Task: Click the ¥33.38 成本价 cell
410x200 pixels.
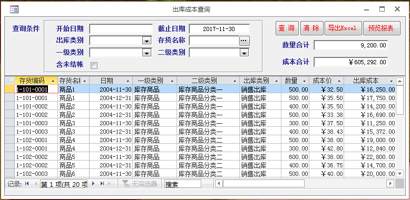Action: click(x=326, y=115)
